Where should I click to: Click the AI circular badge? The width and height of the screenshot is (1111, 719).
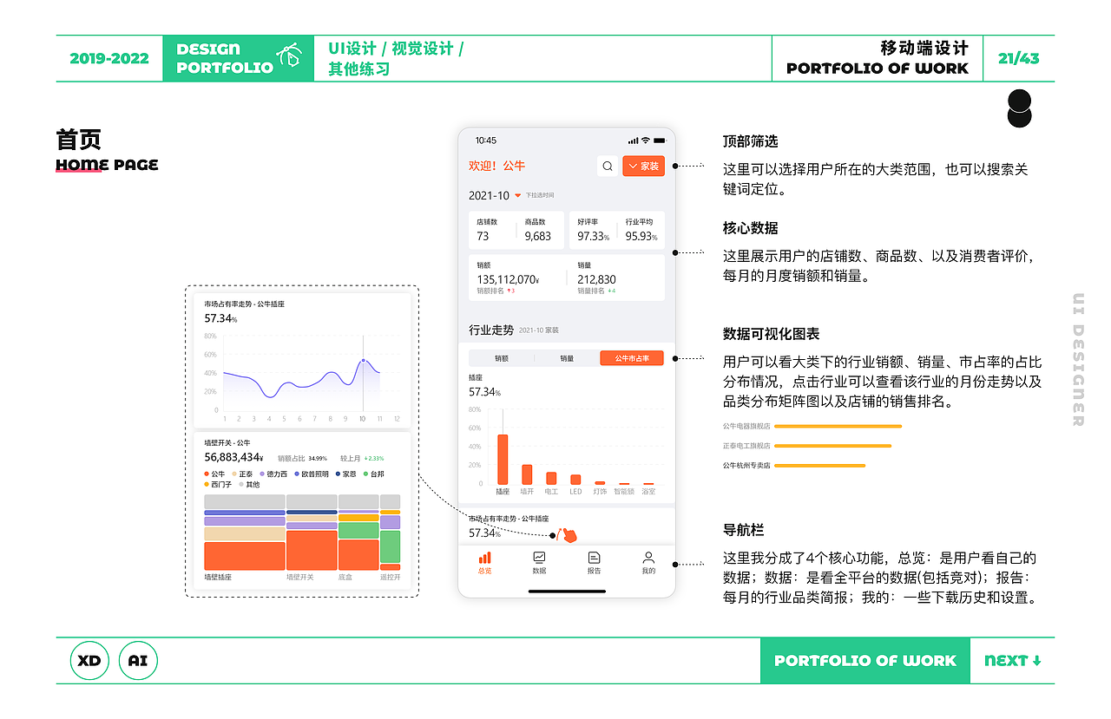pyautogui.click(x=138, y=661)
